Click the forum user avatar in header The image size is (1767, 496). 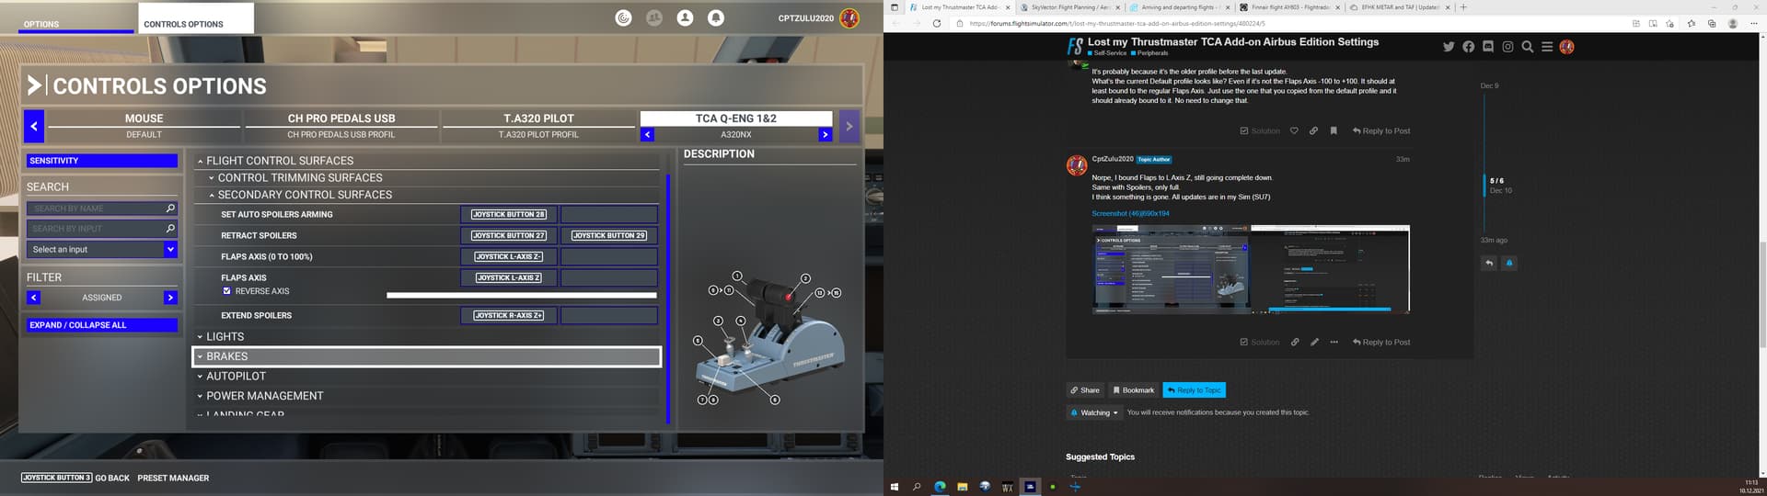click(1567, 47)
